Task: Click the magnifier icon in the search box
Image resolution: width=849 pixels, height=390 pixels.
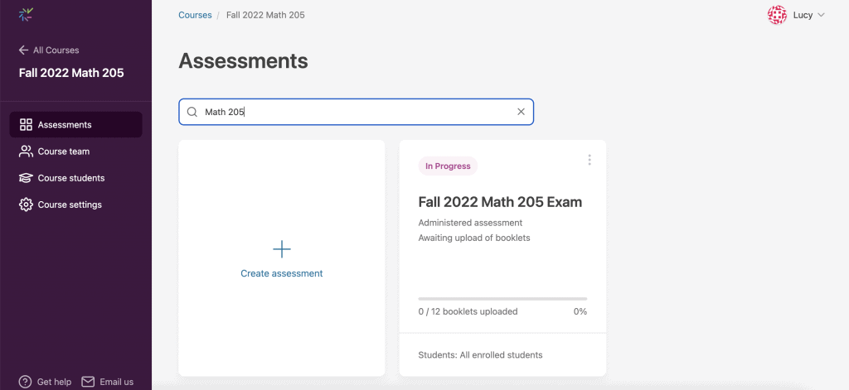Action: pos(192,112)
